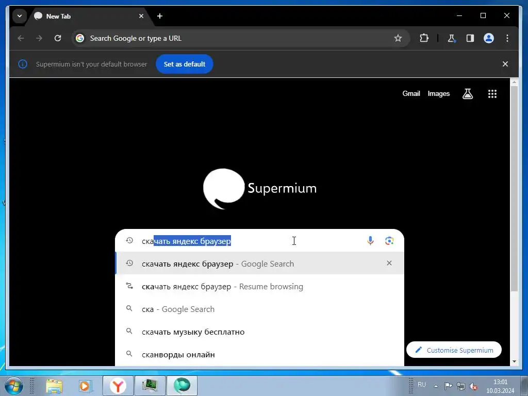The image size is (528, 396).
Task: Select suggestion сканворды онлайн
Action: coord(260,355)
